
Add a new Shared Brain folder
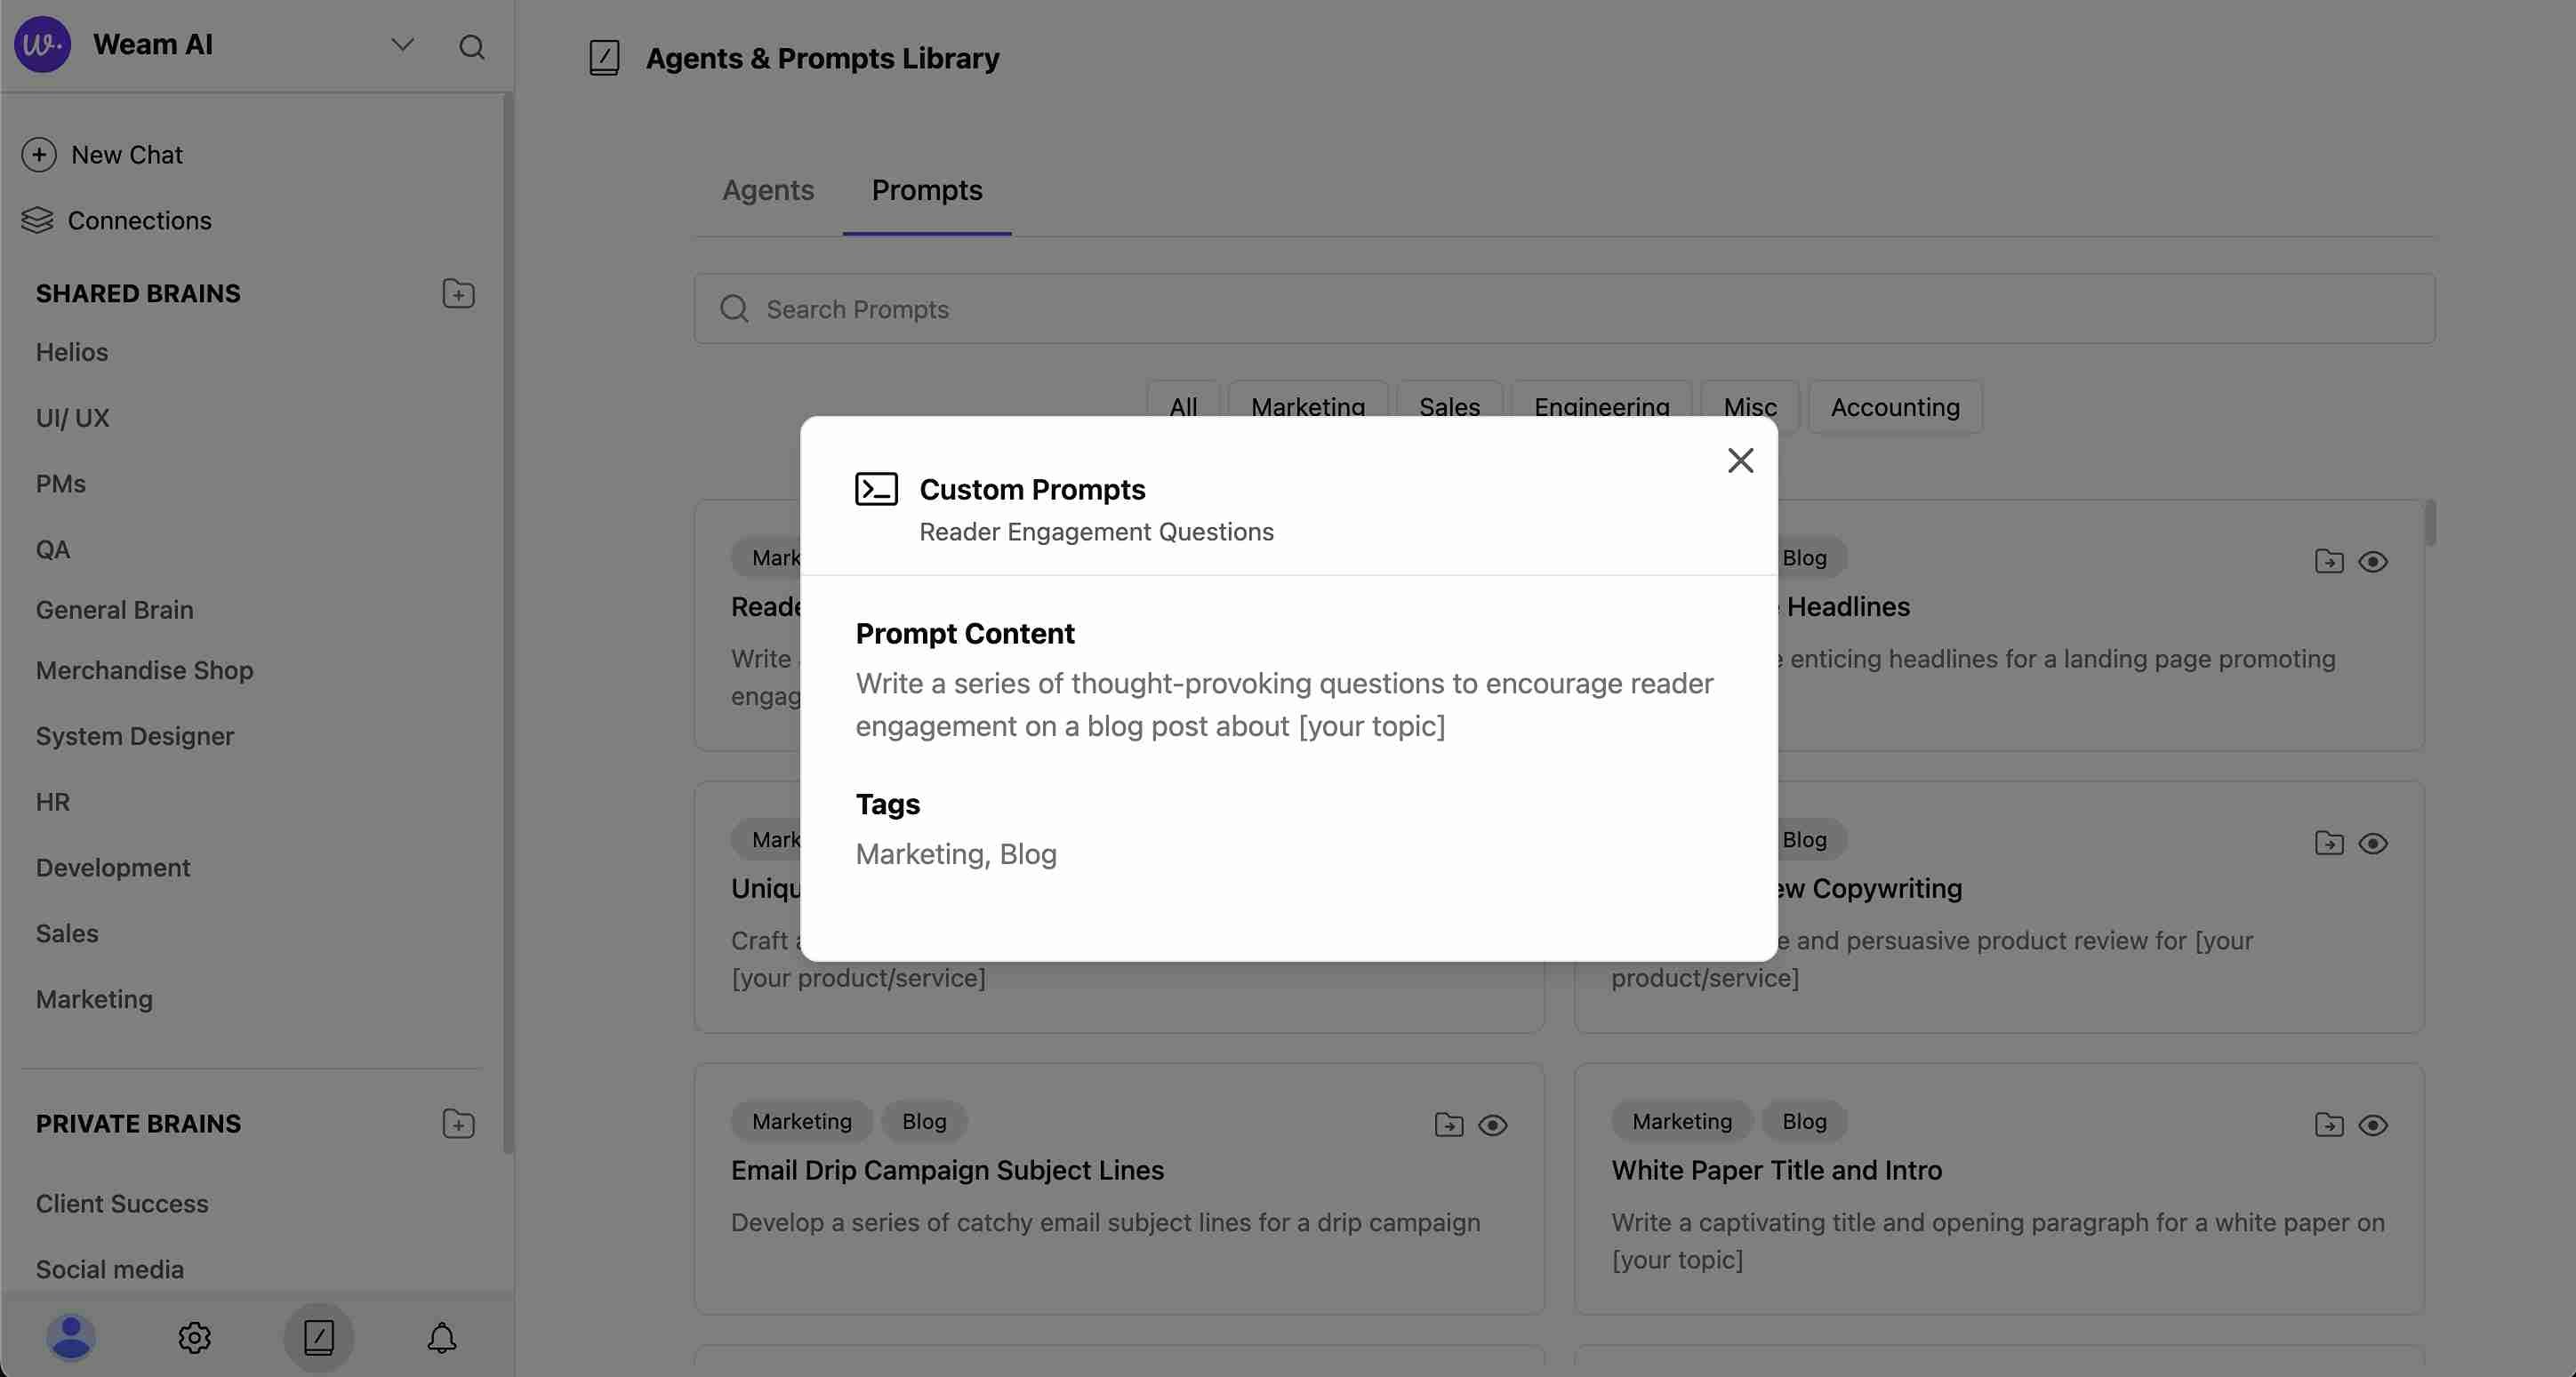click(x=458, y=294)
